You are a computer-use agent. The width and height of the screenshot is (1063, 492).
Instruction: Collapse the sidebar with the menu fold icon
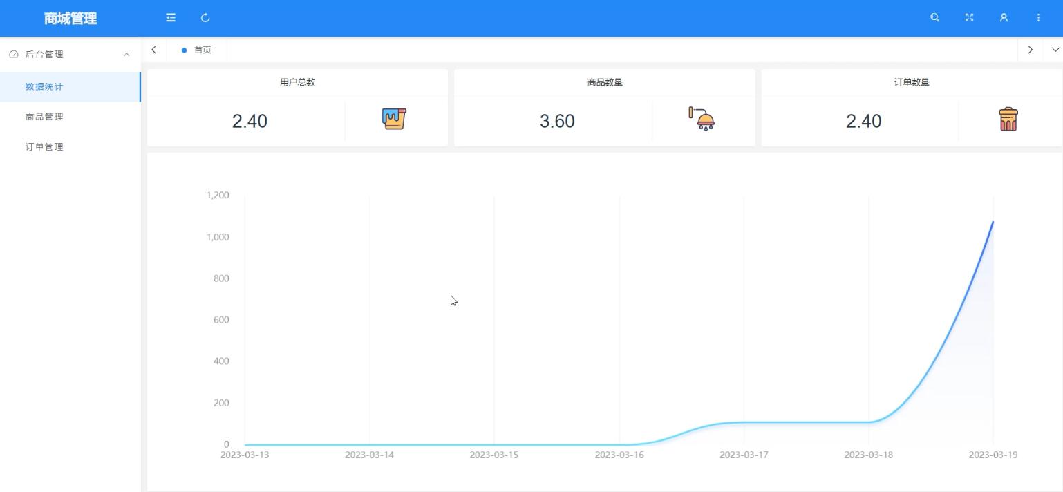click(171, 18)
